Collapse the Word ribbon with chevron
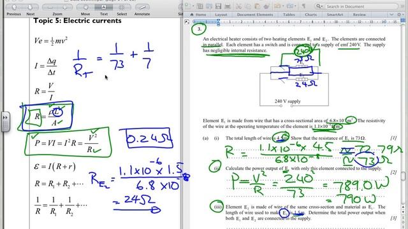 392,15
